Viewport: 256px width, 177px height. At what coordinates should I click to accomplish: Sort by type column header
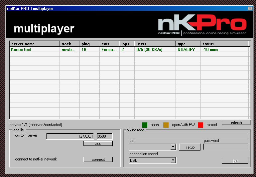[x=188, y=44]
